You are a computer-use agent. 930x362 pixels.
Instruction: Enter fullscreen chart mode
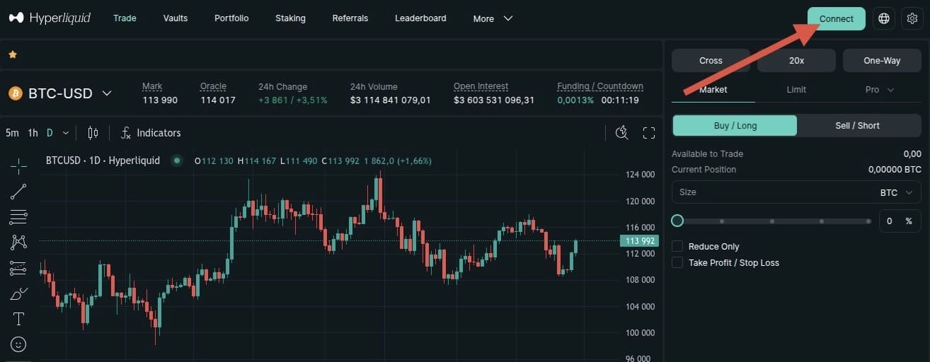click(649, 133)
